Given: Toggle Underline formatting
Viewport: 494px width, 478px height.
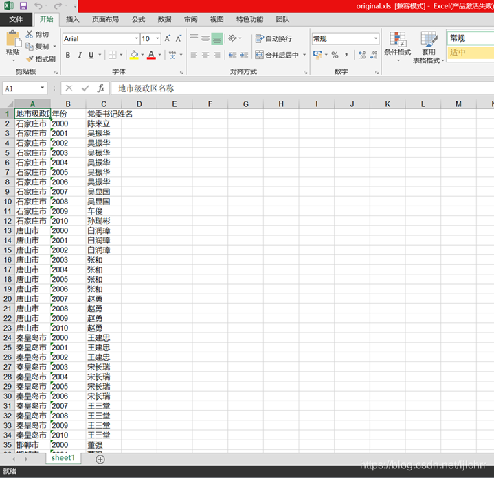Looking at the screenshot, I should 91,55.
